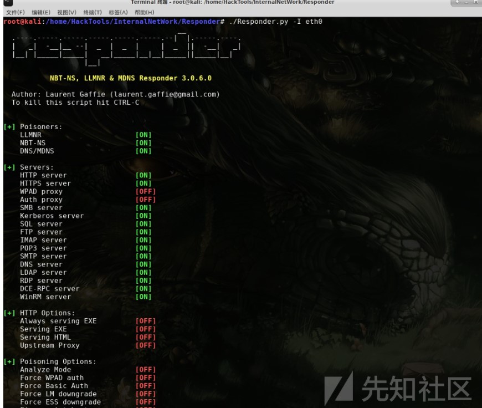Open the 标签(A) menu
Image resolution: width=482 pixels, height=408 pixels.
pos(118,12)
